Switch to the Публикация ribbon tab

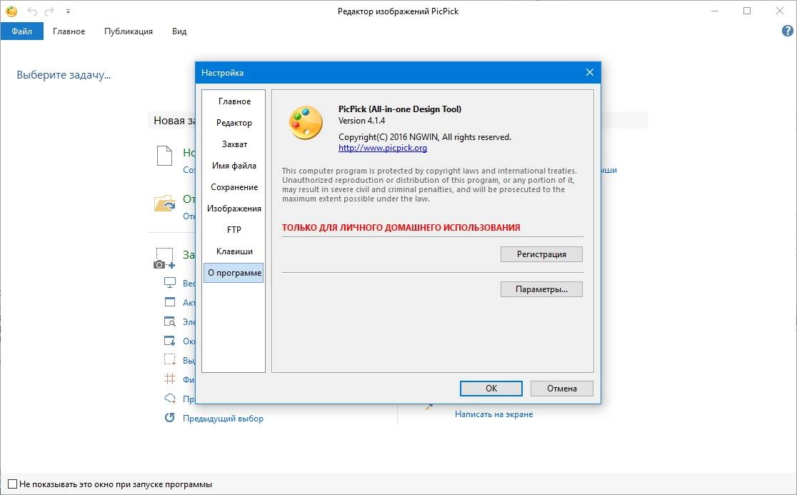pyautogui.click(x=128, y=31)
